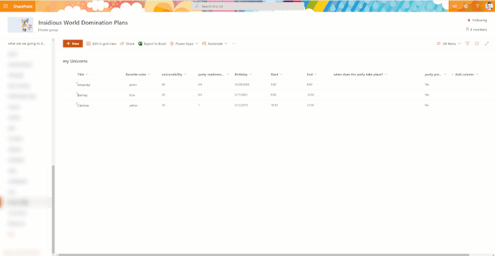Click the 18:30 start time cell
This screenshot has width=495, height=256.
[x=274, y=105]
